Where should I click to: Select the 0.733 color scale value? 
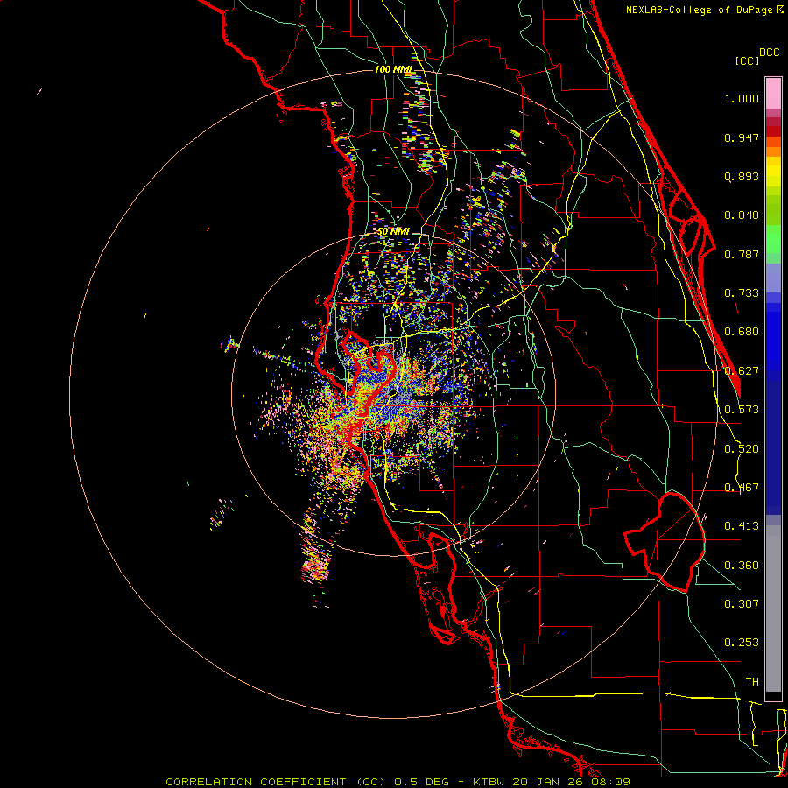742,293
